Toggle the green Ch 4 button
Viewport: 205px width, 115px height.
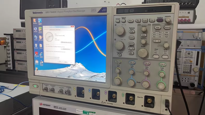pos(162,64)
